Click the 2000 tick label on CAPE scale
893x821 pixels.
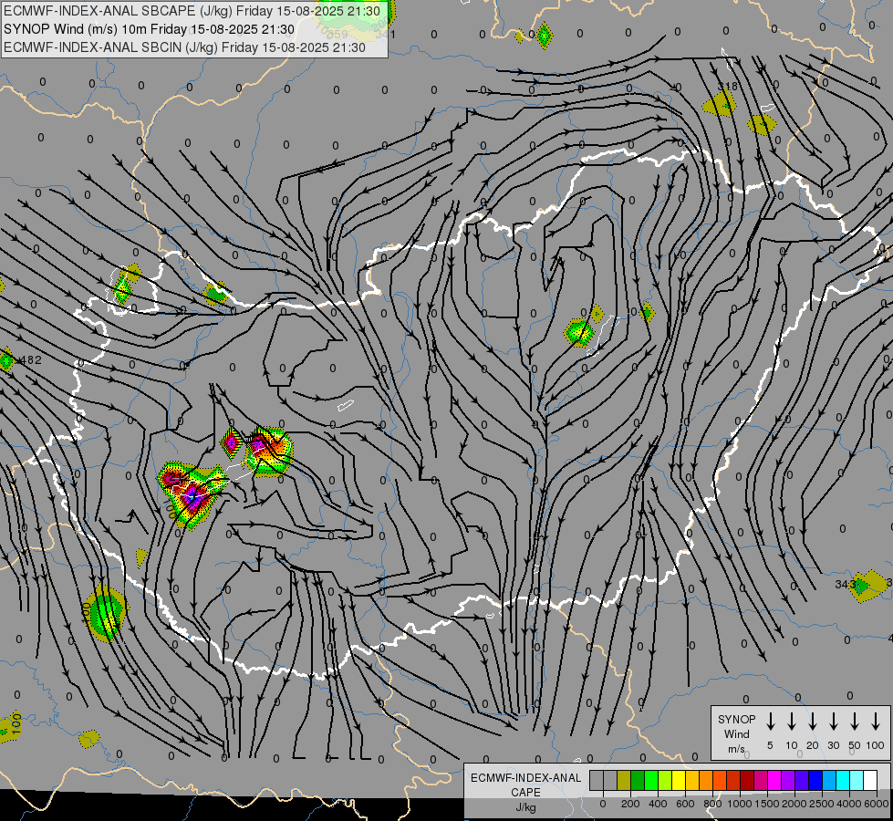[794, 804]
